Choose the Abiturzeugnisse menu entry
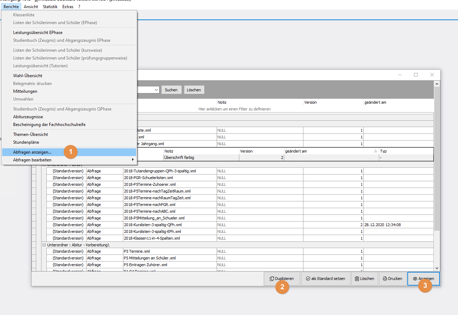458x315 pixels. click(69, 117)
